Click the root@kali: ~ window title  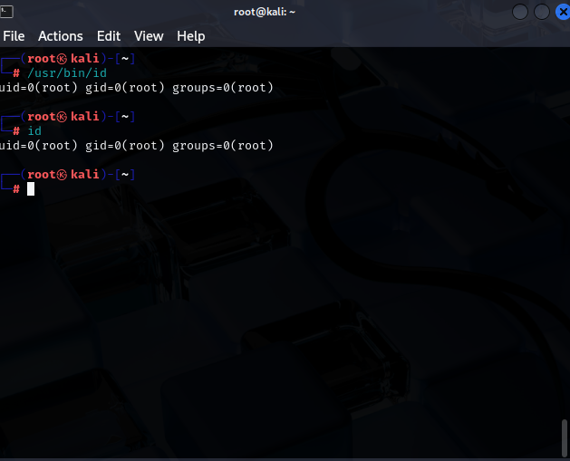[265, 12]
